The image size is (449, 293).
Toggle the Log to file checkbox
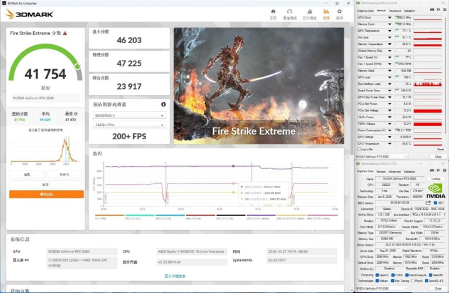359,149
